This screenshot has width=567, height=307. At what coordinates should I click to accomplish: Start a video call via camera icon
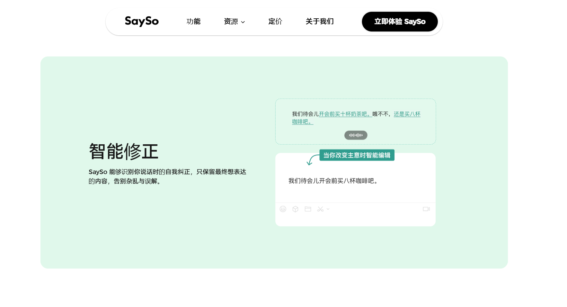tap(426, 209)
